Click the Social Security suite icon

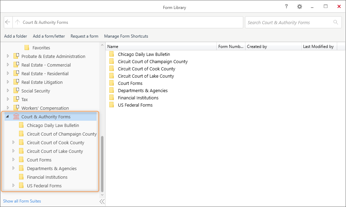(16, 91)
